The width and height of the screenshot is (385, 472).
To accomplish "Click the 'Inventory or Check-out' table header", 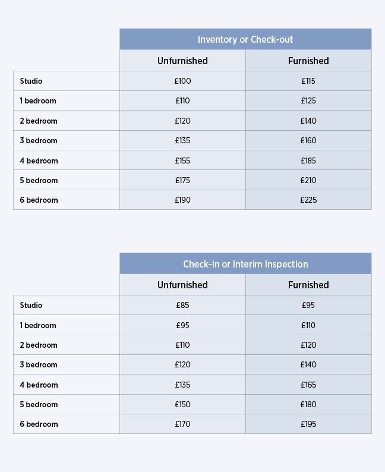I will tap(245, 40).
